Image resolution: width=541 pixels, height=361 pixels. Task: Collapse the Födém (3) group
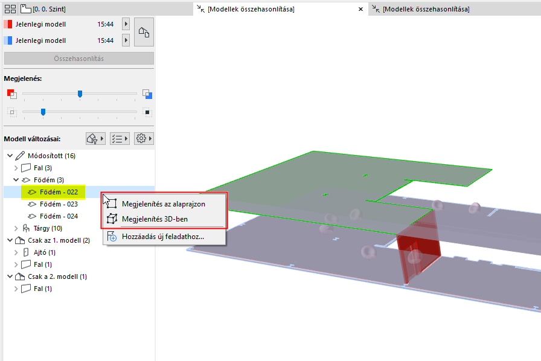(x=16, y=180)
